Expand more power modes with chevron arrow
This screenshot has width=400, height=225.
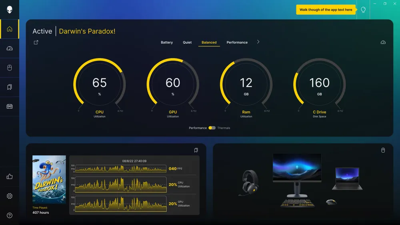point(258,42)
